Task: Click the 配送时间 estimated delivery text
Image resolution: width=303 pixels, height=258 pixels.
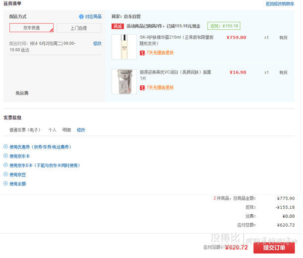Action: point(43,47)
